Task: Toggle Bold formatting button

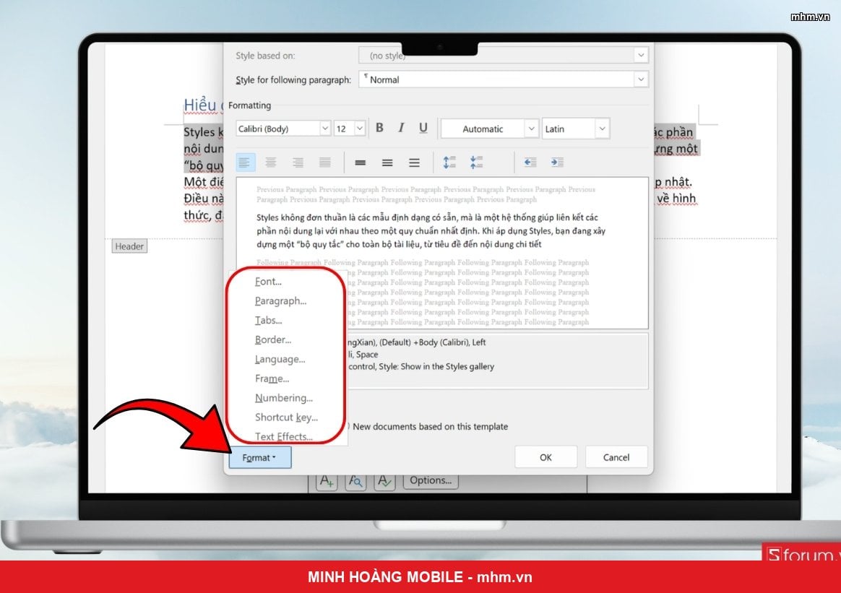Action: tap(380, 128)
